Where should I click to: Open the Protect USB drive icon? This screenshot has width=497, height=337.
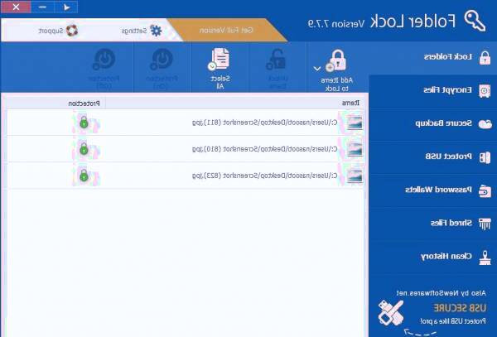pyautogui.click(x=485, y=157)
